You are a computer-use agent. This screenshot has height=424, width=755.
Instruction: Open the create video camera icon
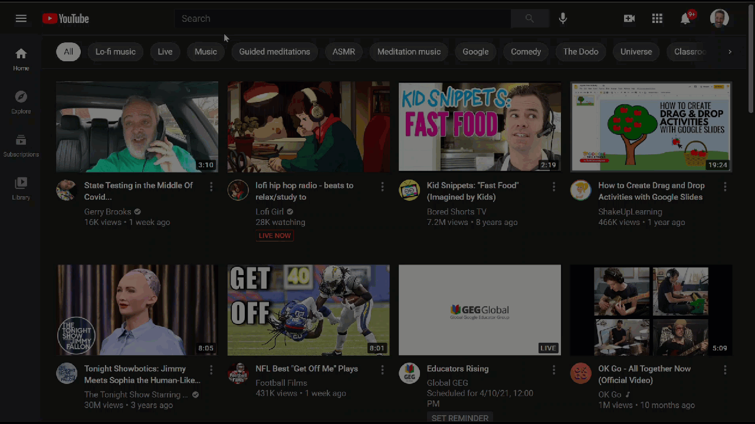coord(629,19)
